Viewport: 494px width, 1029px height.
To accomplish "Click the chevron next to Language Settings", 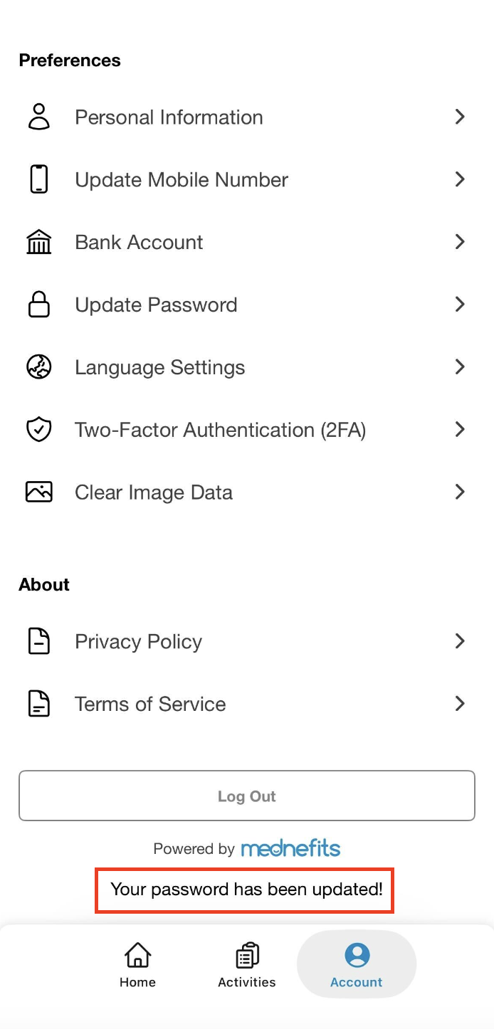I will pyautogui.click(x=460, y=367).
